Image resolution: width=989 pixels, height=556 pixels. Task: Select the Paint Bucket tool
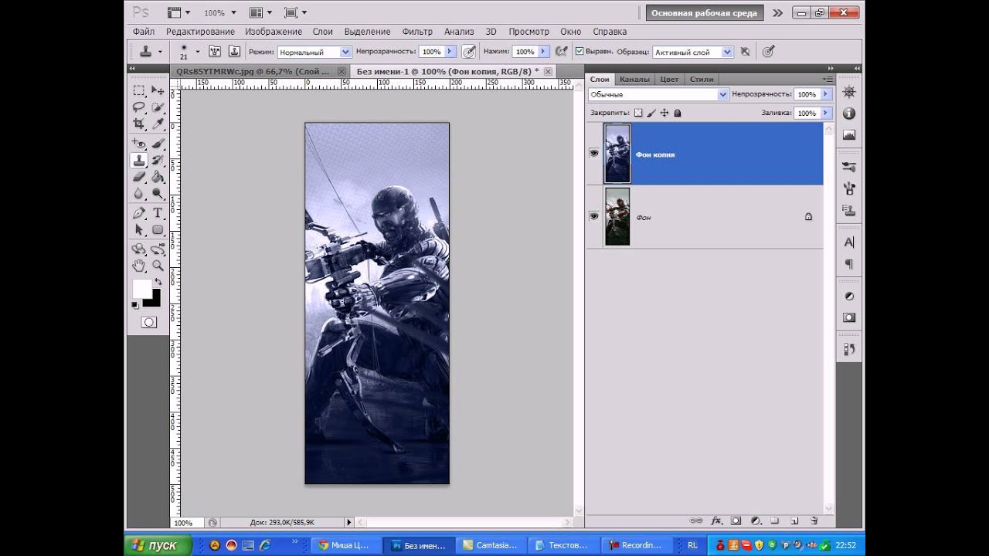pos(158,177)
